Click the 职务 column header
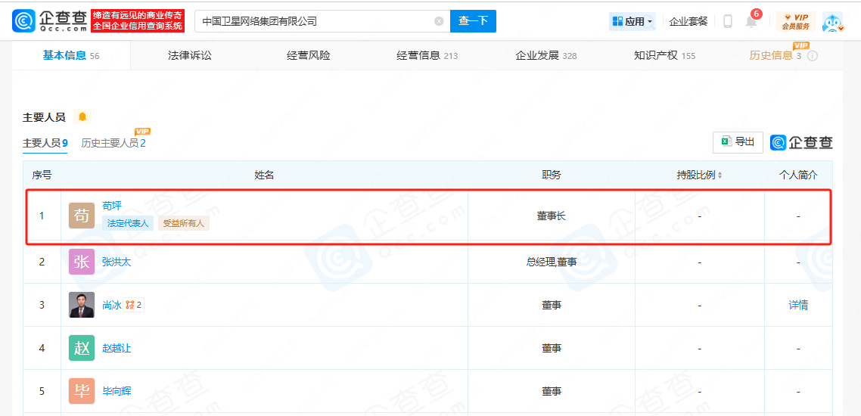The width and height of the screenshot is (861, 416). point(552,175)
